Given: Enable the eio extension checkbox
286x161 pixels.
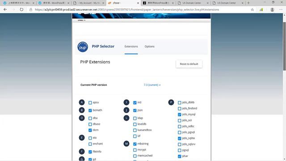Looking at the screenshot, I should (90, 138).
